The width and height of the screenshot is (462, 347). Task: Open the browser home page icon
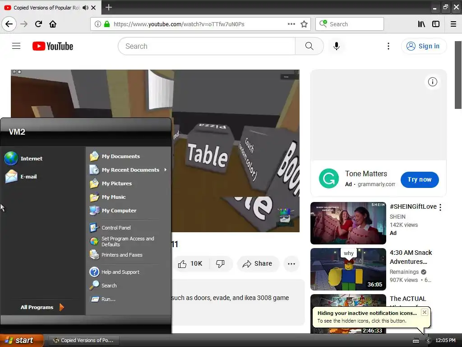pos(53,24)
